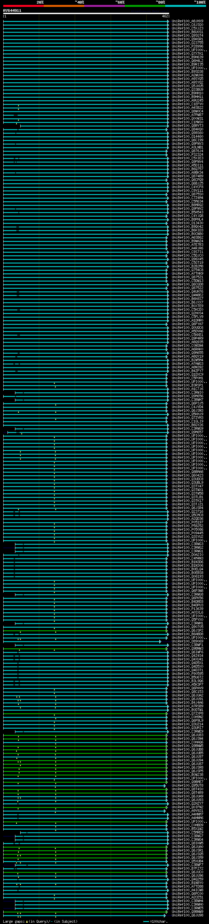
Task: Select the UniRef100_Q3TX47 label
Action: pos(187,486)
